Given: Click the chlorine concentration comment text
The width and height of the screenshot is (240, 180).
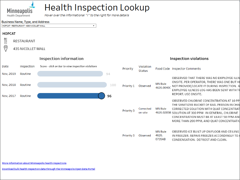Looking at the screenshot, I should [206, 111].
